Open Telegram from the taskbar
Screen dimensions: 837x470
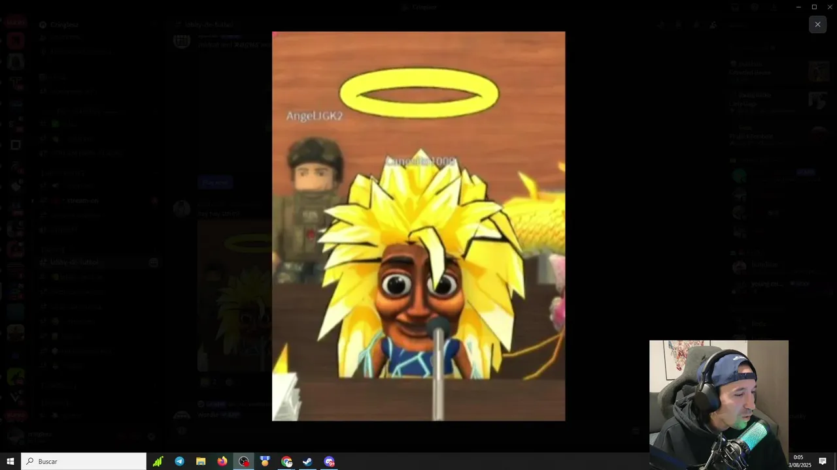click(x=179, y=462)
